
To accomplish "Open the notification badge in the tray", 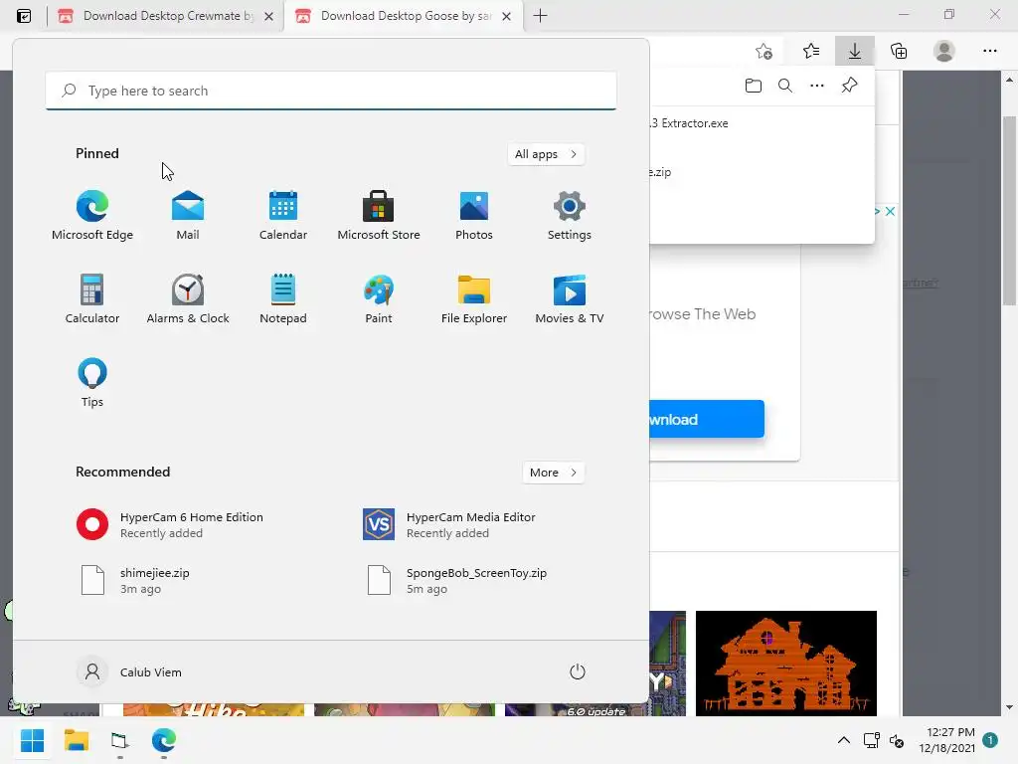I will 990,740.
